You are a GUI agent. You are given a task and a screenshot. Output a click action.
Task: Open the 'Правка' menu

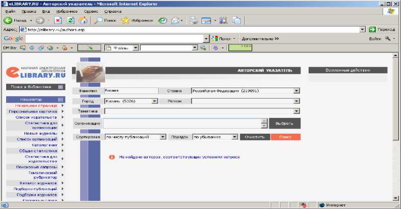[x=29, y=12]
